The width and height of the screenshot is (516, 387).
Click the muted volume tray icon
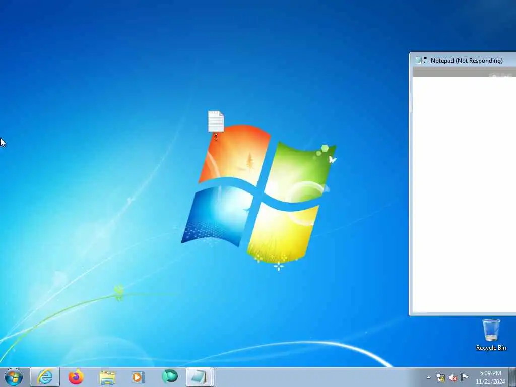point(453,377)
